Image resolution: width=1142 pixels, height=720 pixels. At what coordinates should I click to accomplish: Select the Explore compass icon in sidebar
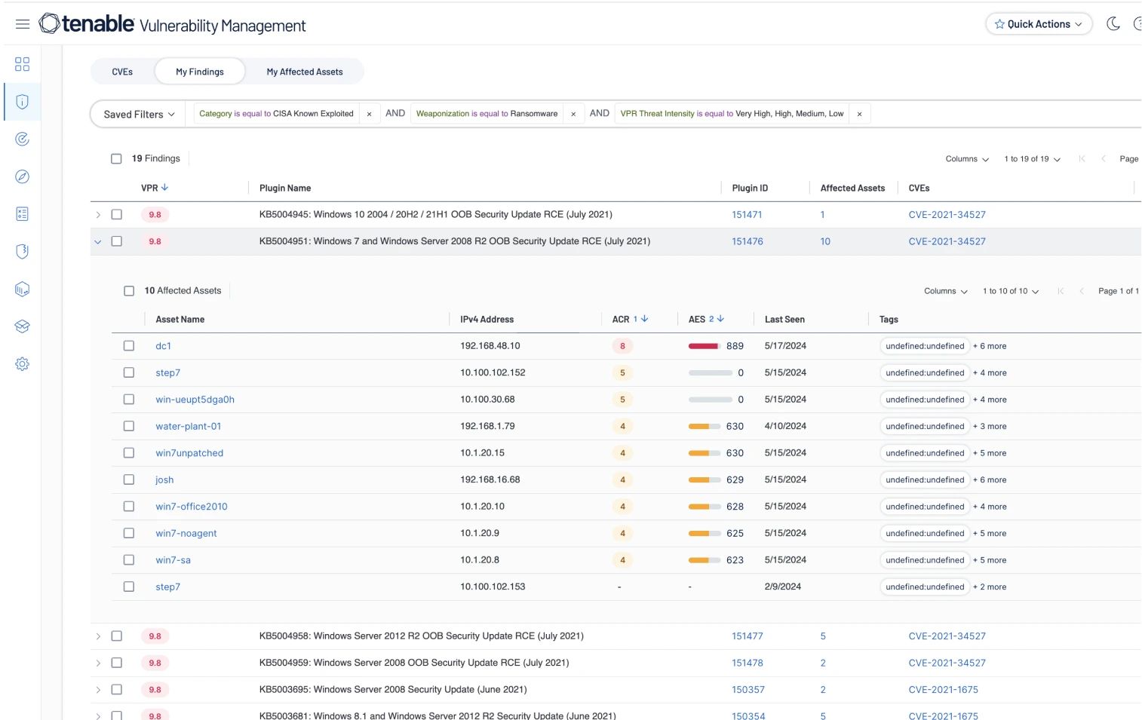coord(22,176)
